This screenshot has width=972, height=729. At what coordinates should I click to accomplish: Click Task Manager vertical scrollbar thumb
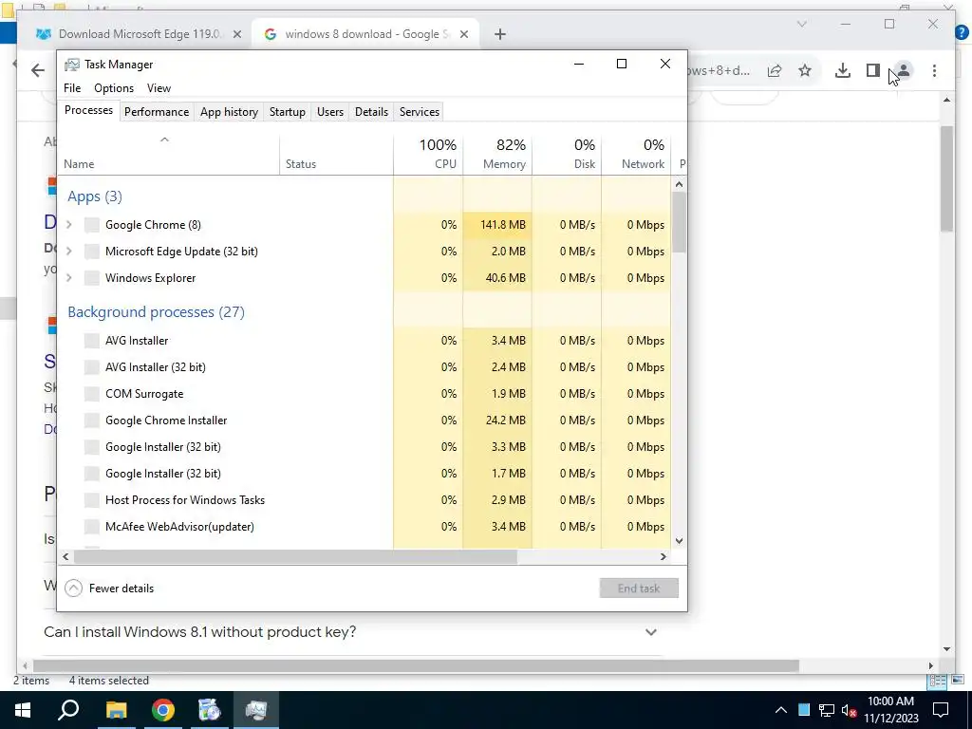679,222
